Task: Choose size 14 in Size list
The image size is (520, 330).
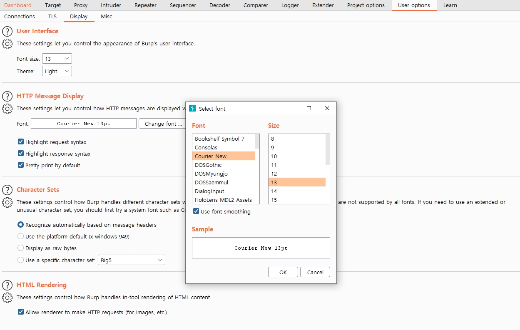Action: point(297,191)
